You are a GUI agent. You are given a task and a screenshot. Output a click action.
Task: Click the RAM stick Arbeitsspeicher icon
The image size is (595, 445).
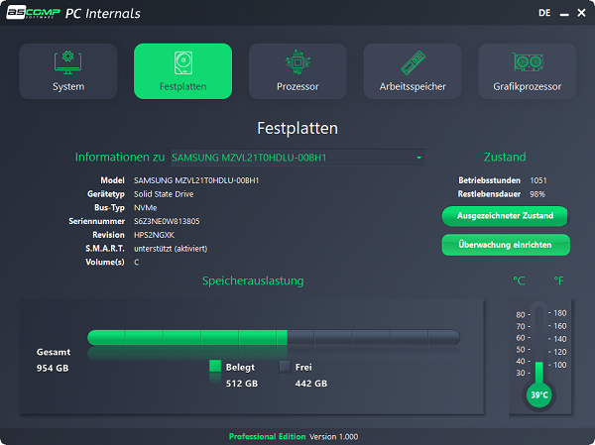point(413,62)
